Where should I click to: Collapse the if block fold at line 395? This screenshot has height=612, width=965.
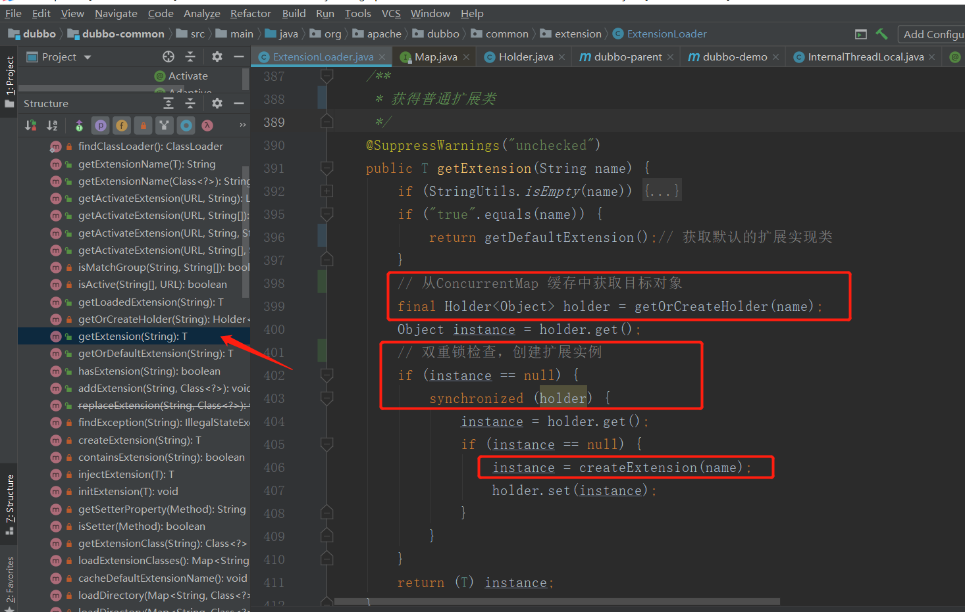(x=326, y=214)
